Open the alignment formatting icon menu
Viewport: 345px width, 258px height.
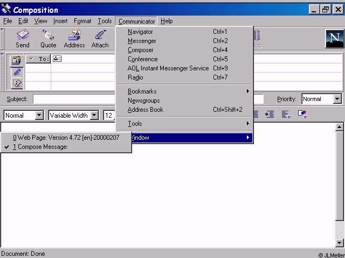(286, 114)
